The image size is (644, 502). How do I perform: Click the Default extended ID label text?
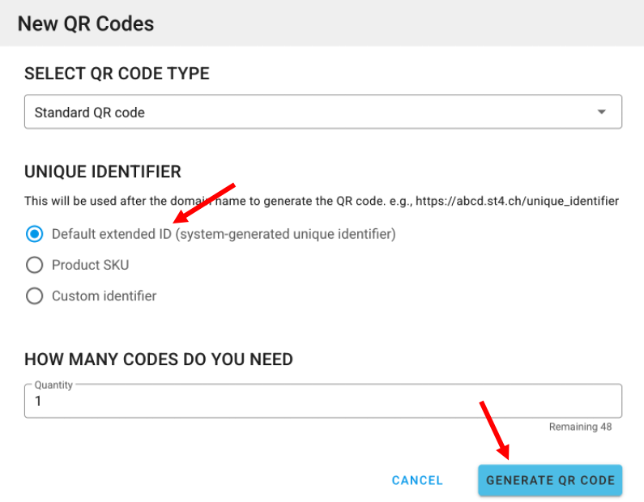(223, 234)
